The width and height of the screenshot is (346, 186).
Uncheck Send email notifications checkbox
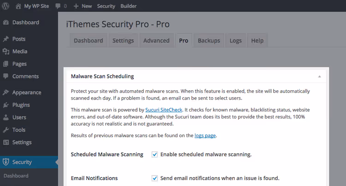155,178
